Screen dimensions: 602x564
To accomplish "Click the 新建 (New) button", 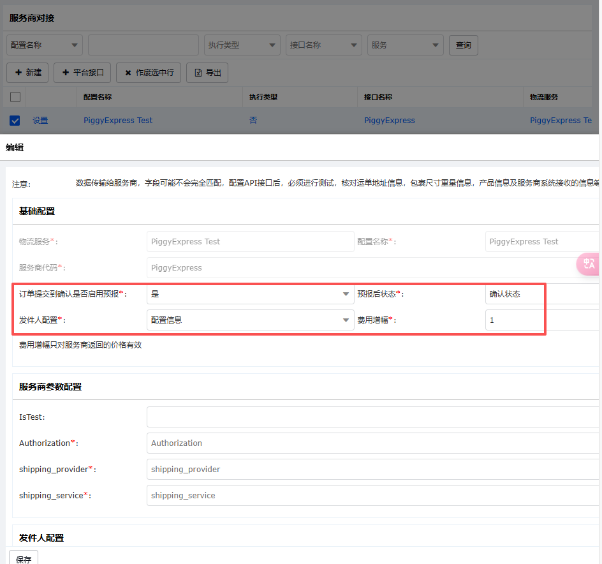I will pos(27,73).
